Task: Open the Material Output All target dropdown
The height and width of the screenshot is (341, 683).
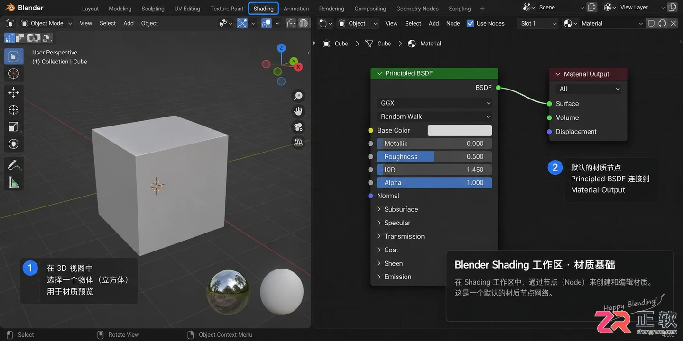Action: (x=588, y=89)
